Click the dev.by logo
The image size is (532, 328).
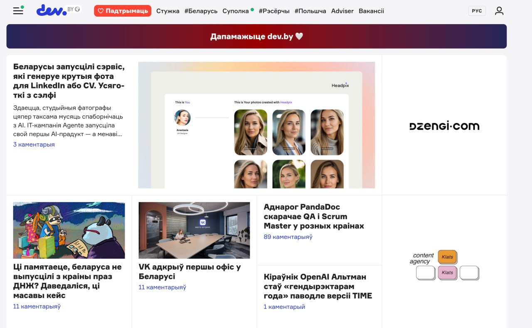(52, 10)
